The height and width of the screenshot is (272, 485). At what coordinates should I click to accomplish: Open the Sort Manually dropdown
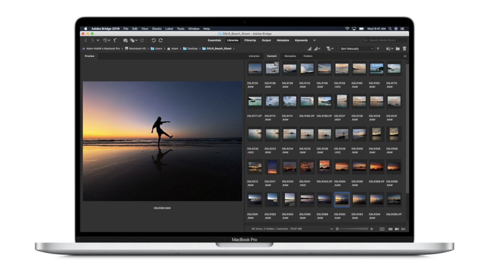click(357, 49)
